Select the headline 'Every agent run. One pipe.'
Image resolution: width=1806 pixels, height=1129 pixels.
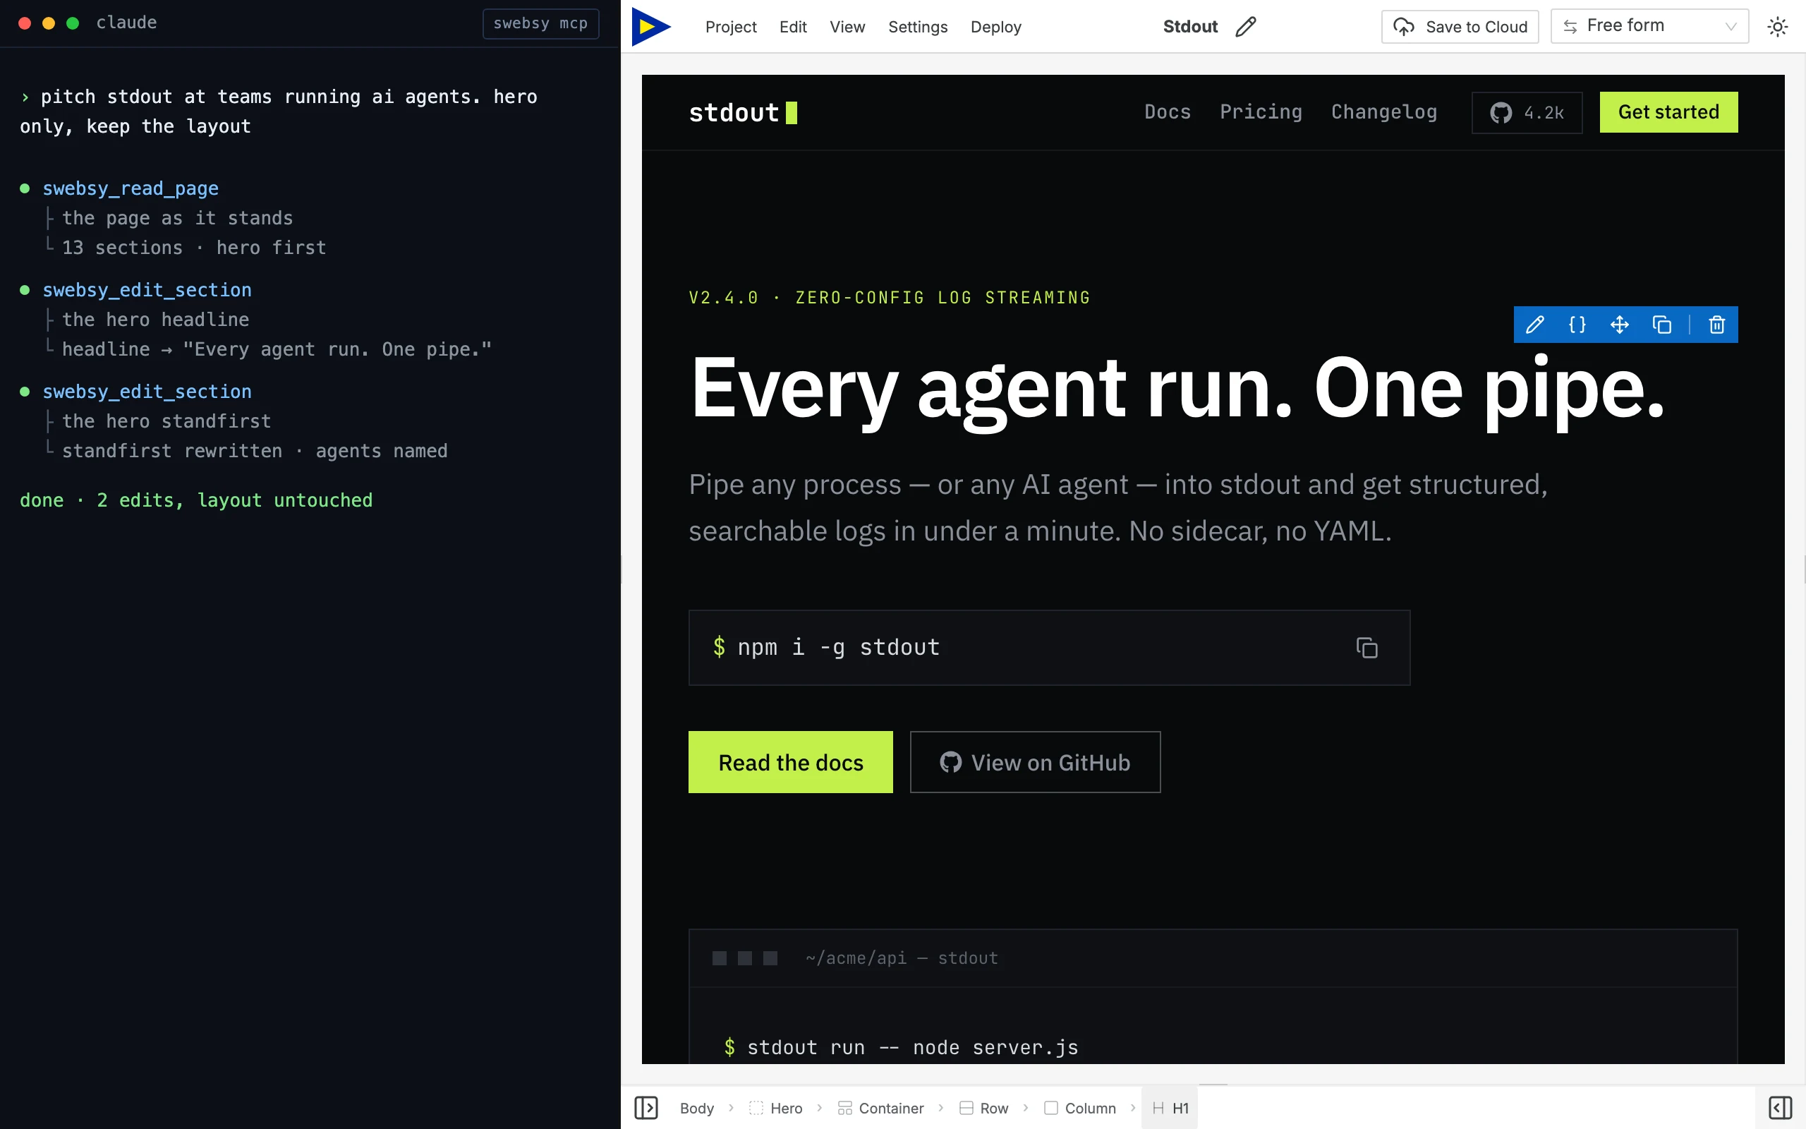pos(1177,388)
